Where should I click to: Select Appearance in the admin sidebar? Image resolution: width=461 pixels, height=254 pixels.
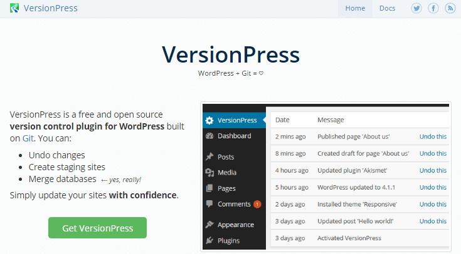(235, 225)
